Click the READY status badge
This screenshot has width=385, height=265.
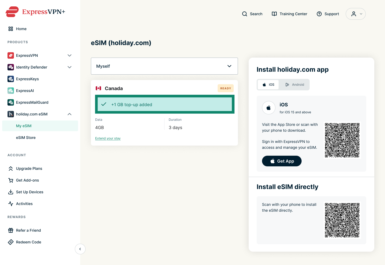226,88
